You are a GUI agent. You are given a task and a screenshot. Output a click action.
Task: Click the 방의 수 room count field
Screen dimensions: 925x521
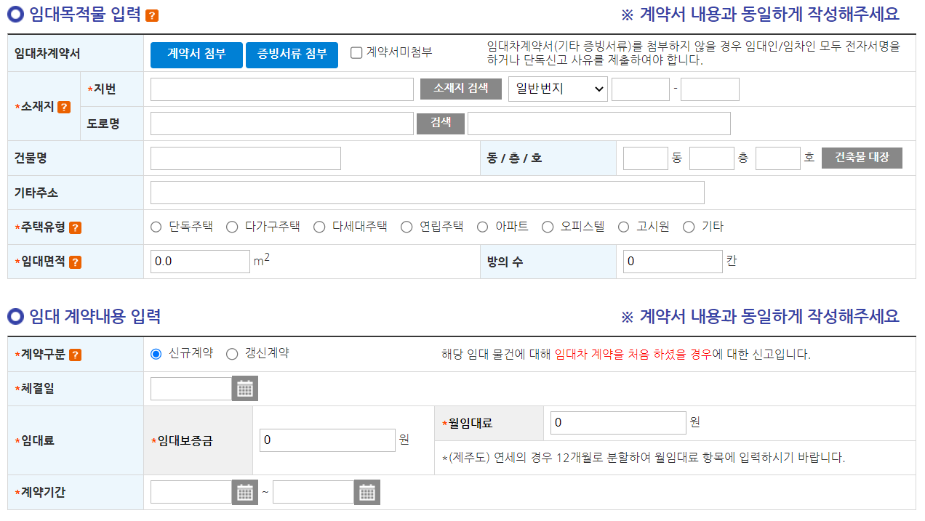click(672, 261)
